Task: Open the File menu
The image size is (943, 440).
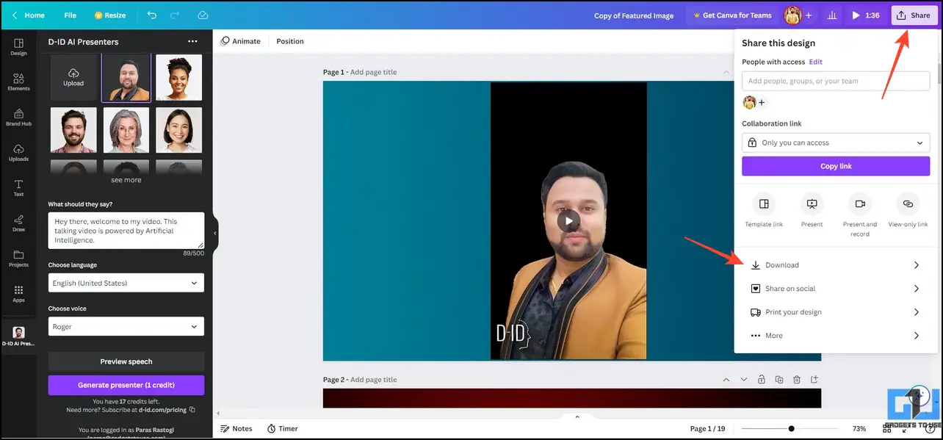Action: coord(70,15)
